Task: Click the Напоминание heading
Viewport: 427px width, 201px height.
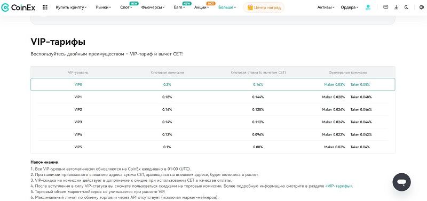Action: click(44, 163)
